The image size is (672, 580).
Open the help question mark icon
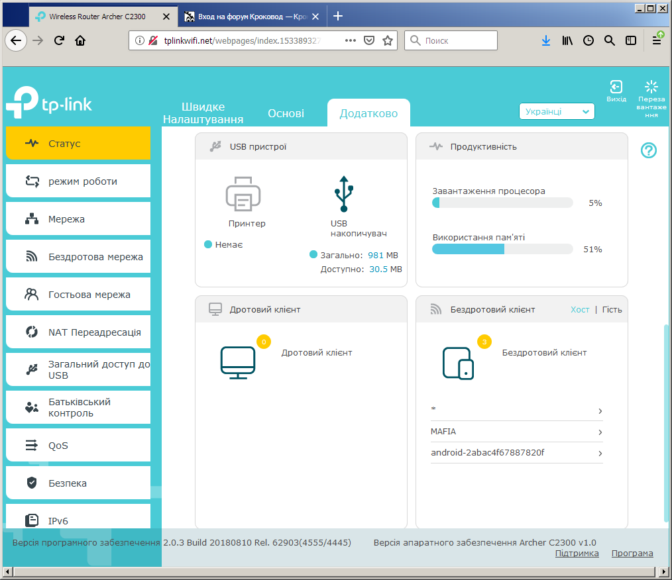[648, 150]
